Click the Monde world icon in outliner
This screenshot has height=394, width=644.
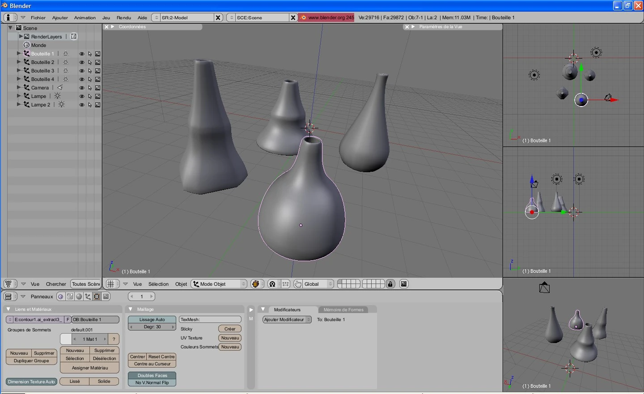(26, 45)
